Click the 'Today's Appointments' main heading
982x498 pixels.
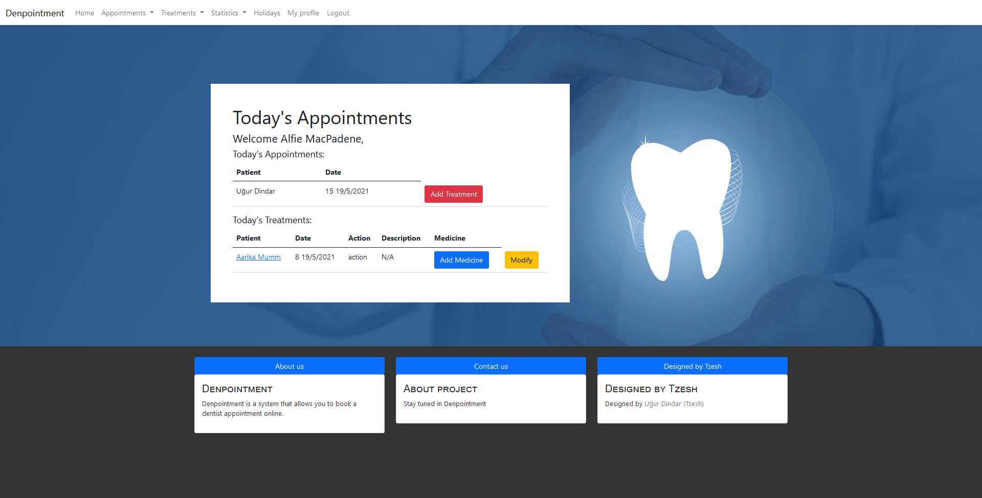pyautogui.click(x=322, y=117)
